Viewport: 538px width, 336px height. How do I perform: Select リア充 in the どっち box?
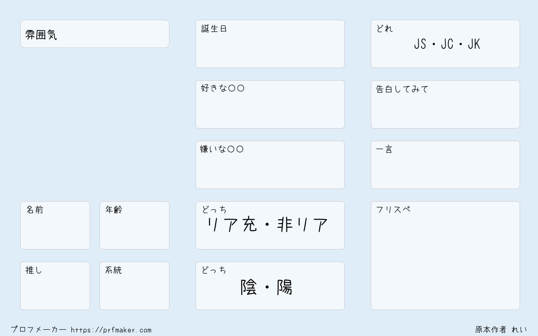(231, 225)
